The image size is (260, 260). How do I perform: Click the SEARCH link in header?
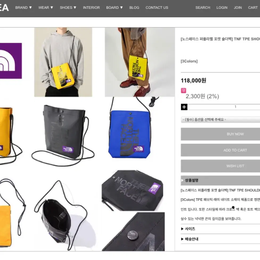[x=203, y=7]
